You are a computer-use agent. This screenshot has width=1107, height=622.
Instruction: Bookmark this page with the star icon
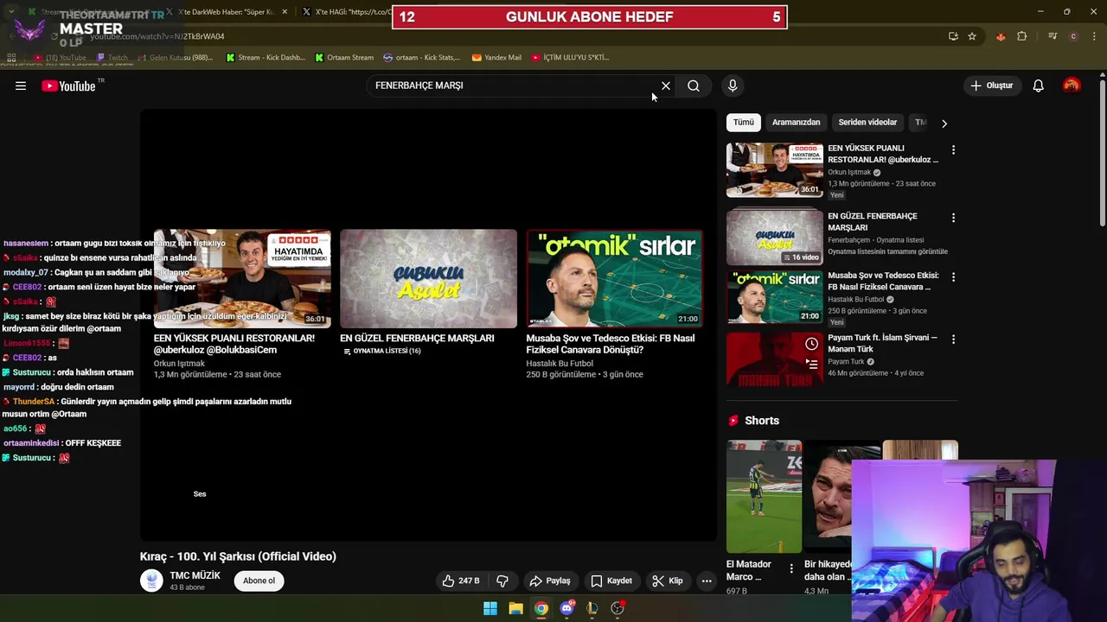pyautogui.click(x=972, y=36)
